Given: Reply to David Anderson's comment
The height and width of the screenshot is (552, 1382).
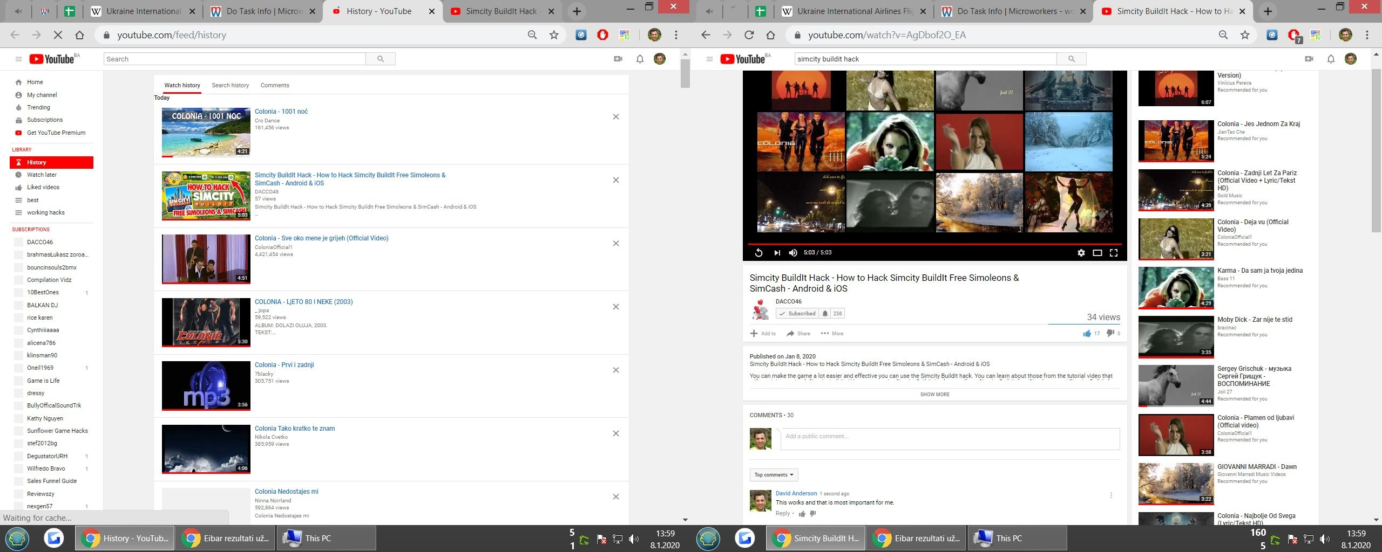Looking at the screenshot, I should coord(783,514).
